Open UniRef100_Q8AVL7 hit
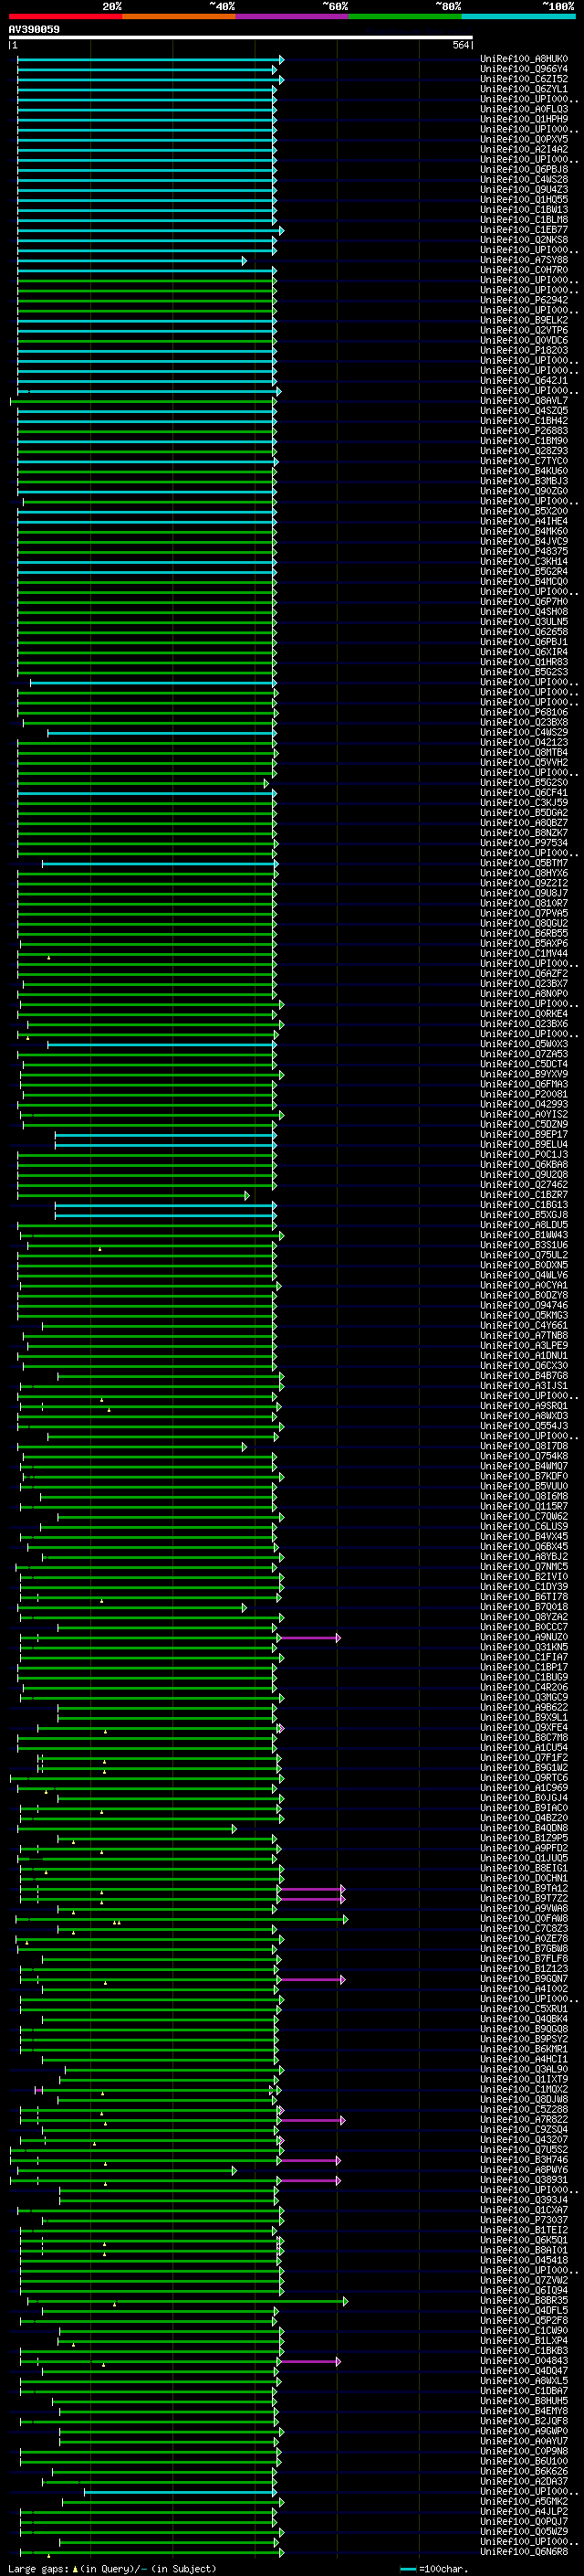Image resolution: width=584 pixels, height=2576 pixels. tap(523, 400)
